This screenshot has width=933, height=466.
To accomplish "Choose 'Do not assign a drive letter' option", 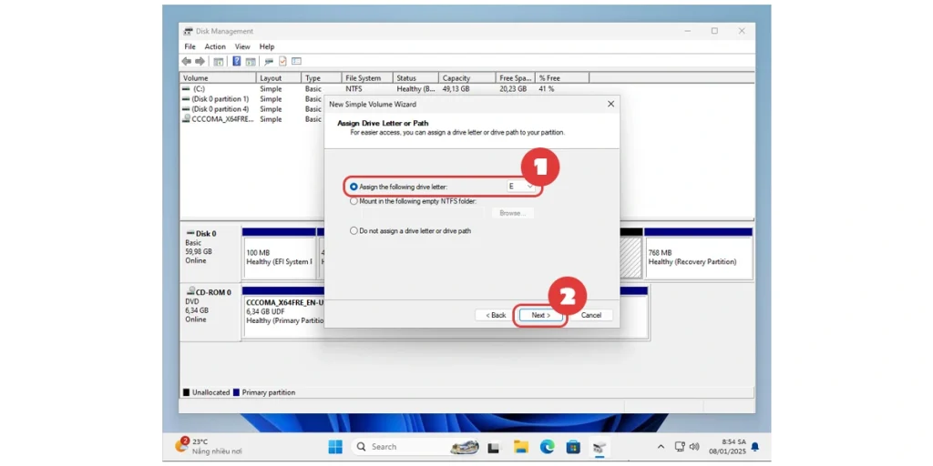I will 354,231.
